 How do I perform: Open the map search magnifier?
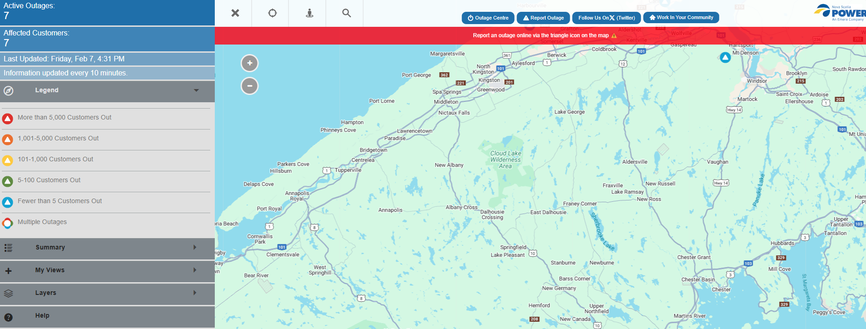[x=346, y=13]
